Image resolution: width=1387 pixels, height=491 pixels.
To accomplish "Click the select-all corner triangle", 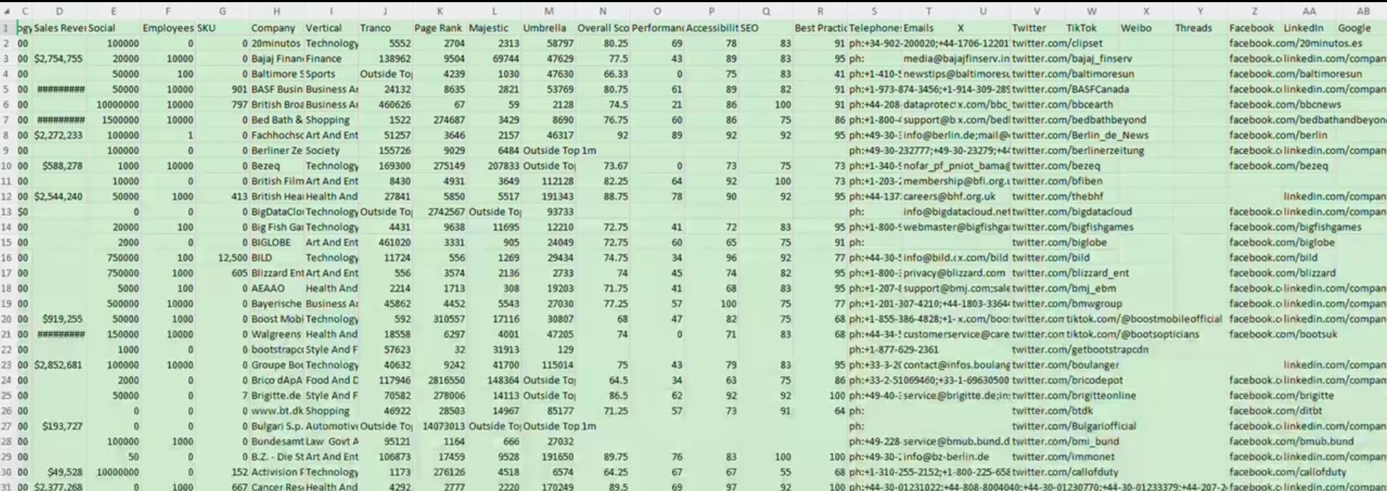I will pyautogui.click(x=7, y=12).
